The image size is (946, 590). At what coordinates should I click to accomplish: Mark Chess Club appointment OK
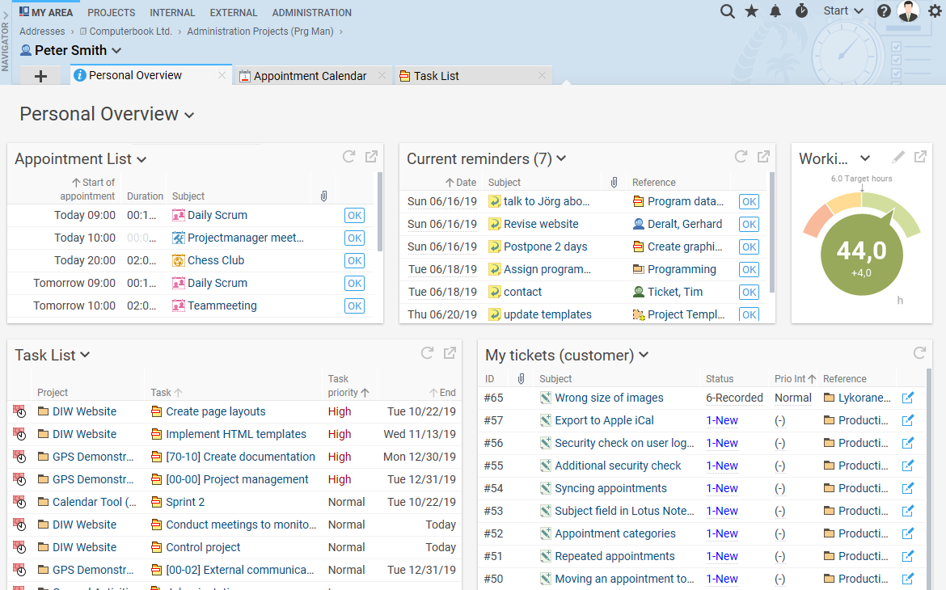(355, 260)
